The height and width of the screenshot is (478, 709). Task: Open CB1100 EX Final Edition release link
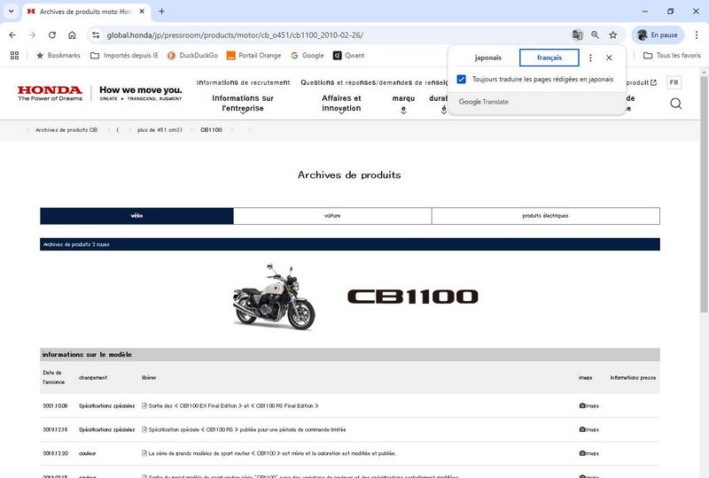(x=233, y=405)
